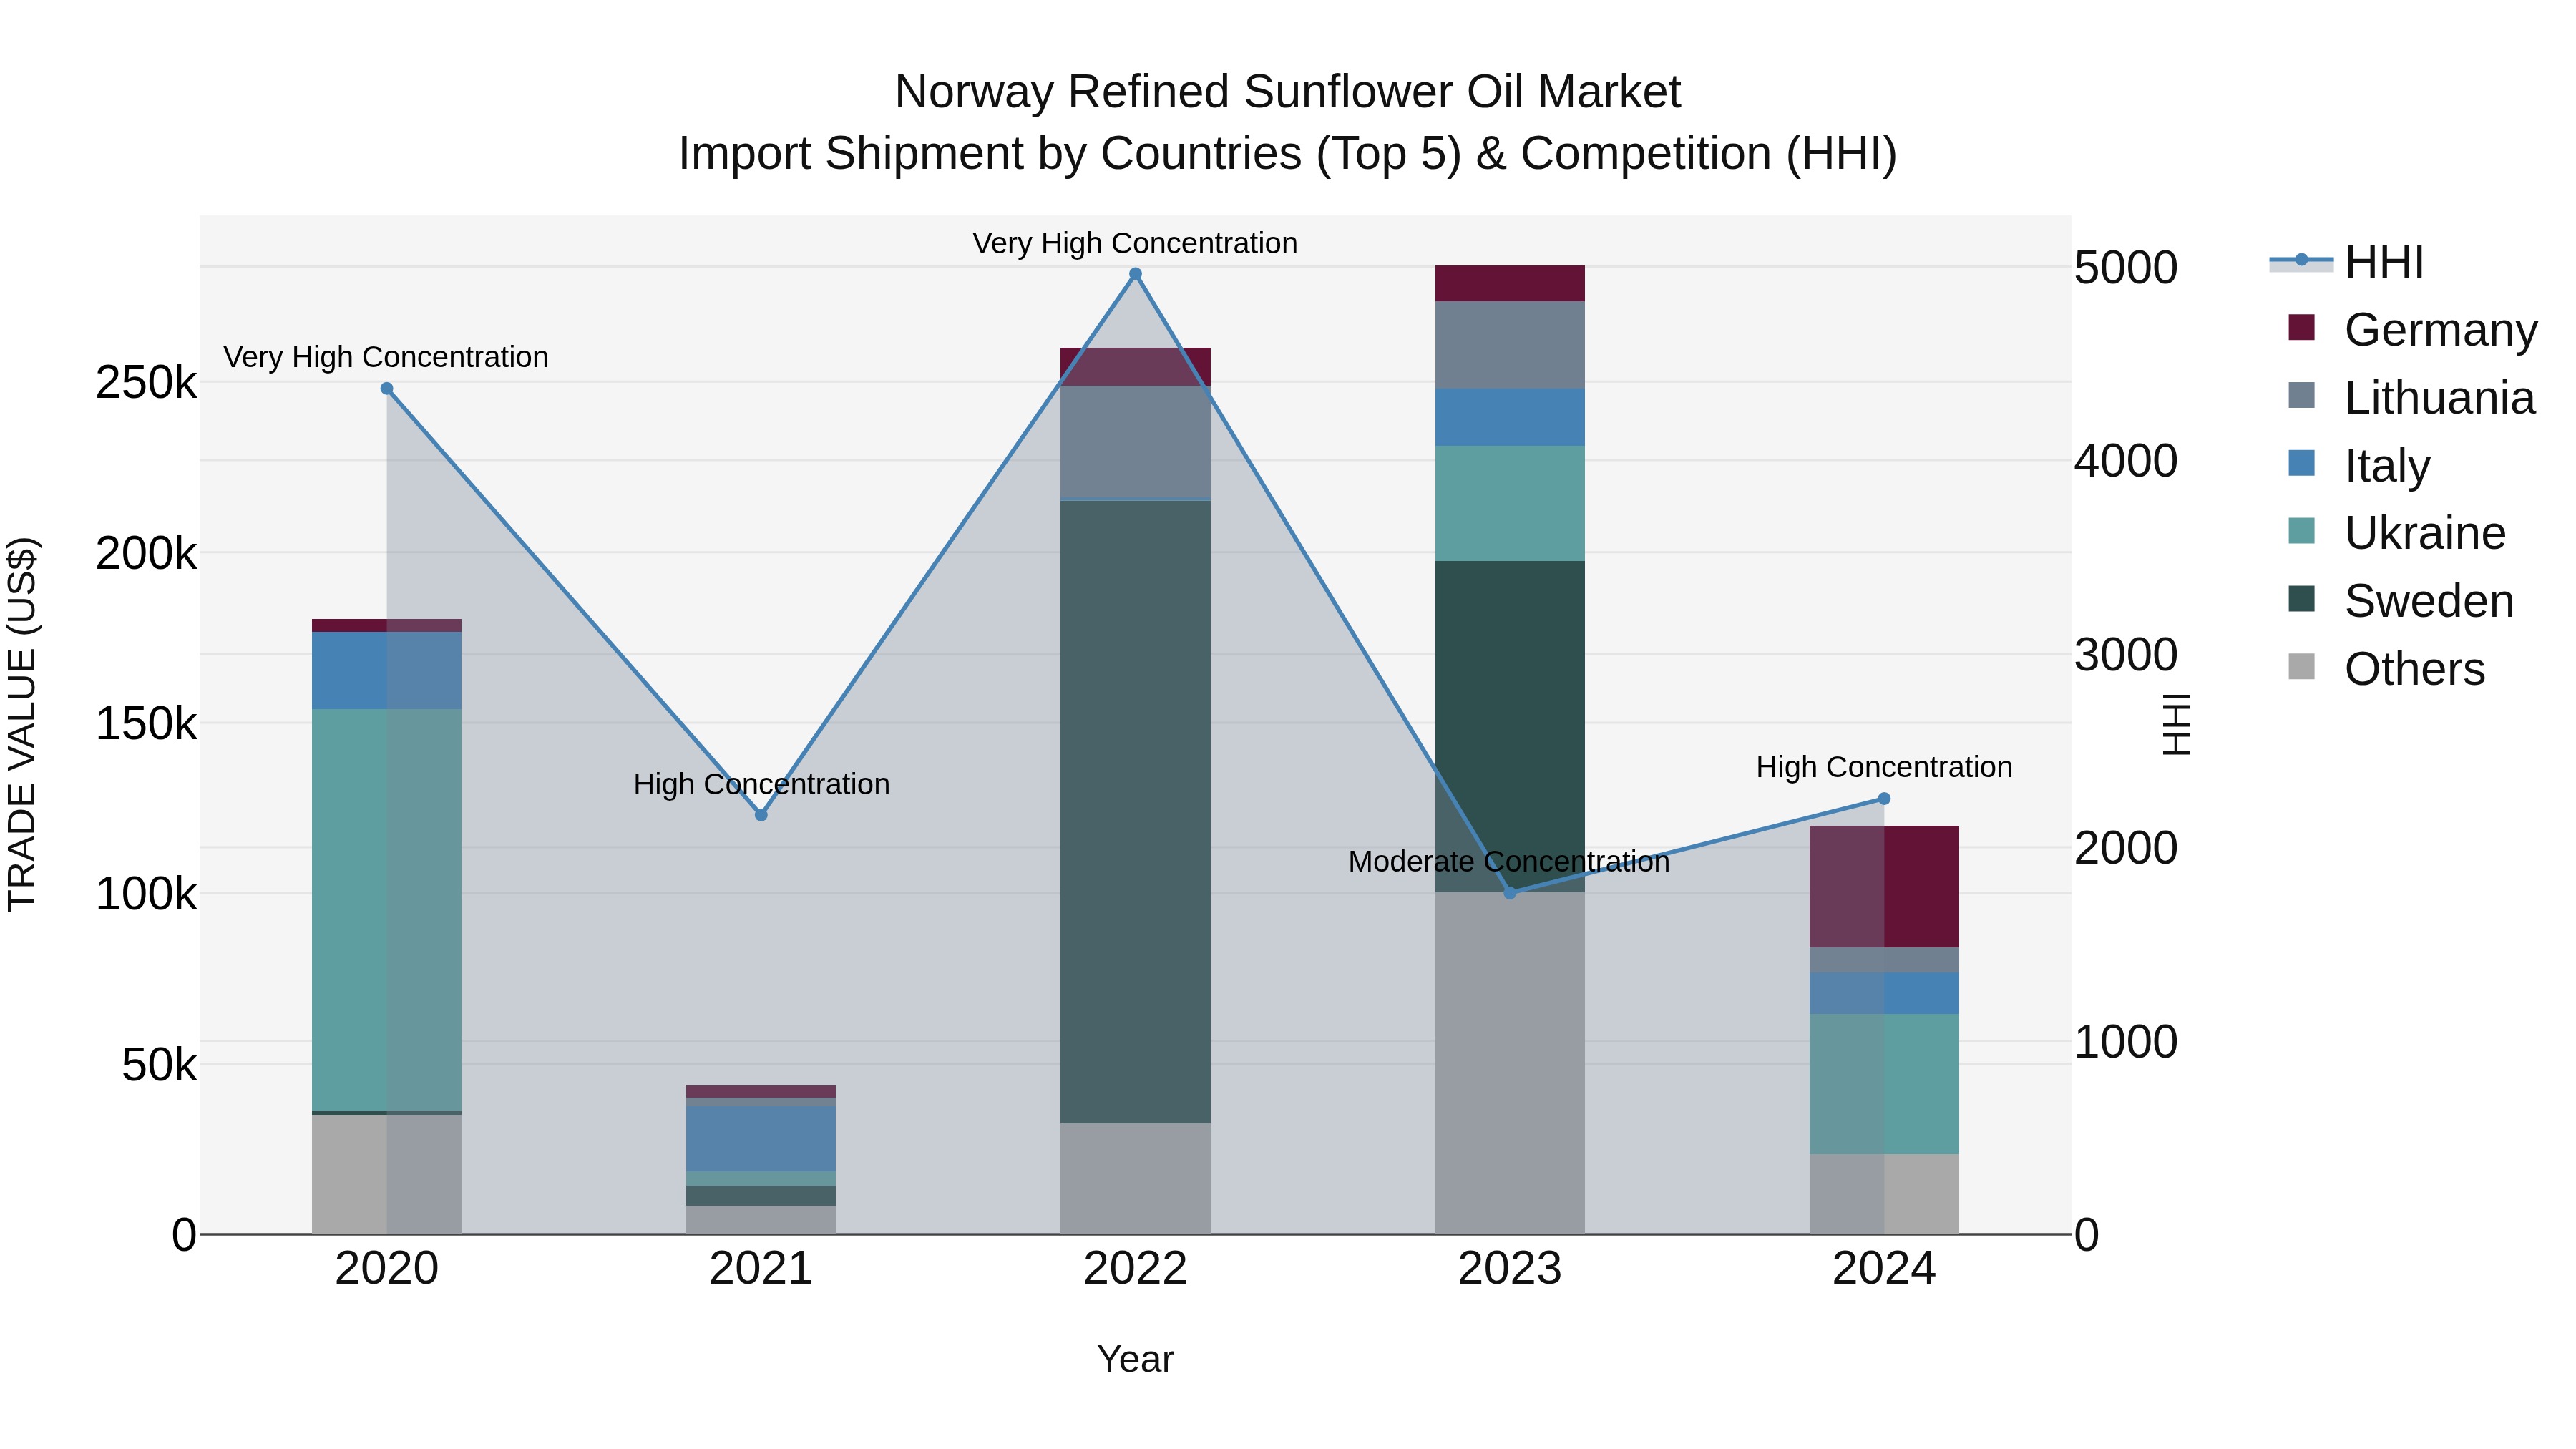Click the Germany segment of 2024 bar

1884,886
